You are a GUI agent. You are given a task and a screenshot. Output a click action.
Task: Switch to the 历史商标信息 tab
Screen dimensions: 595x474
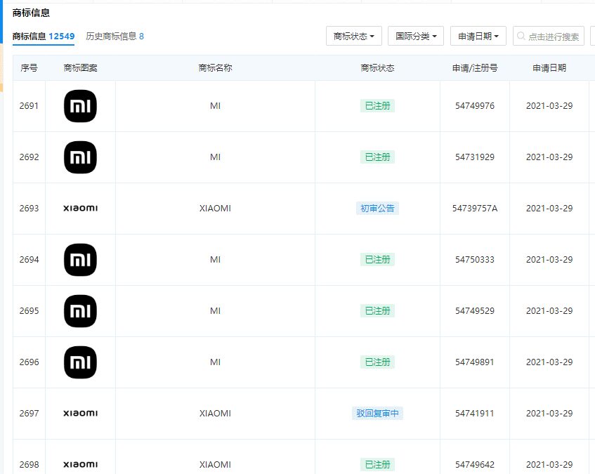[115, 36]
